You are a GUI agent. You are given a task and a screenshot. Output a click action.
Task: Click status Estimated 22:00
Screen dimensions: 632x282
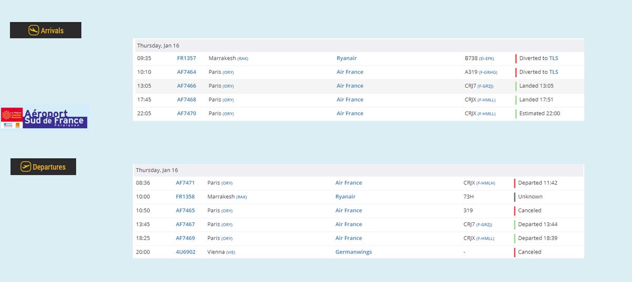coord(540,113)
